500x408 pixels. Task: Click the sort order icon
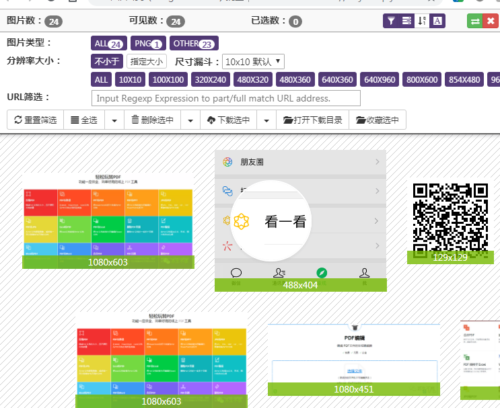point(422,21)
